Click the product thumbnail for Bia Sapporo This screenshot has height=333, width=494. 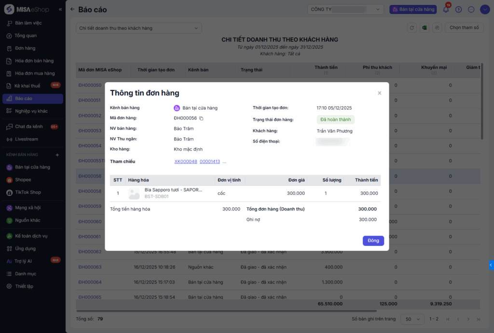[134, 193]
